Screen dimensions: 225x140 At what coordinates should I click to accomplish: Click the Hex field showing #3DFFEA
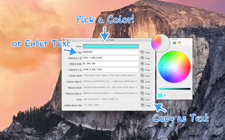[x=111, y=52]
